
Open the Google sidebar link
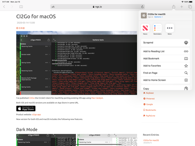148,104
